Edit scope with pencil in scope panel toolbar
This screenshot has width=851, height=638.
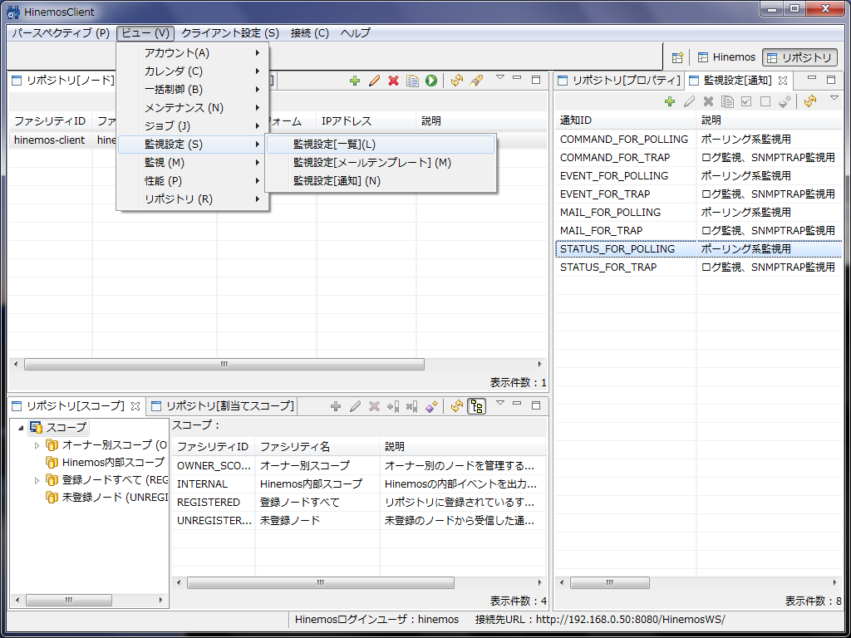[x=355, y=406]
